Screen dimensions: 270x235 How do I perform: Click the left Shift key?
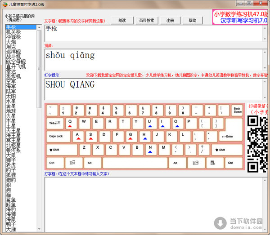click(x=62, y=150)
